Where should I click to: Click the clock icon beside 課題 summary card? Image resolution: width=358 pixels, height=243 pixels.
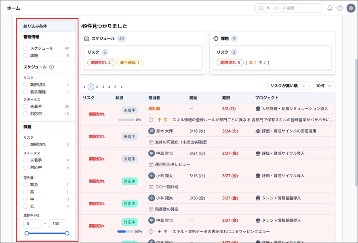click(216, 39)
